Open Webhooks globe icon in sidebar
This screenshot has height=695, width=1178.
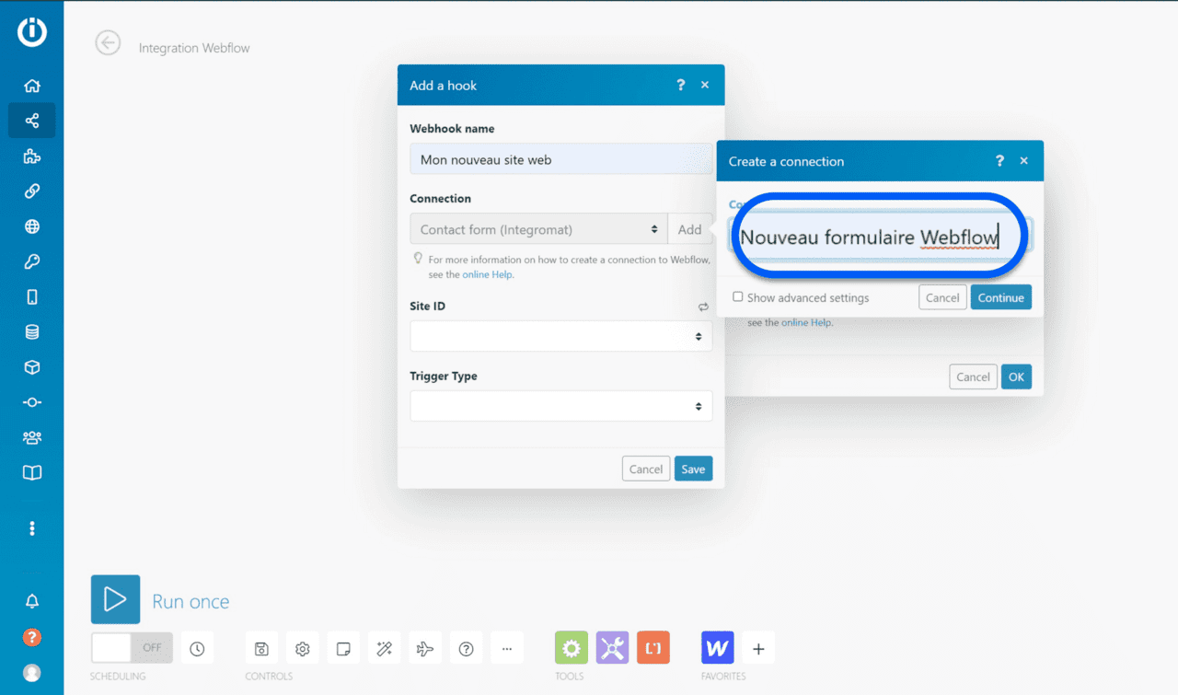pyautogui.click(x=32, y=226)
